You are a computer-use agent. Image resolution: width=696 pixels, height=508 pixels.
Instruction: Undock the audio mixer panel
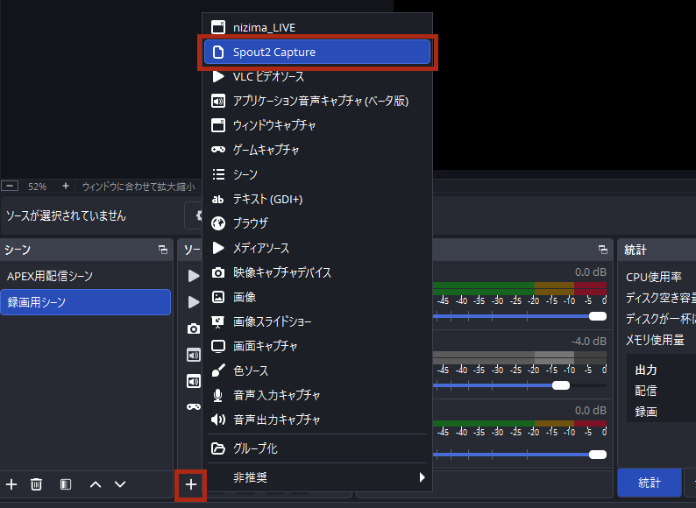pos(603,250)
